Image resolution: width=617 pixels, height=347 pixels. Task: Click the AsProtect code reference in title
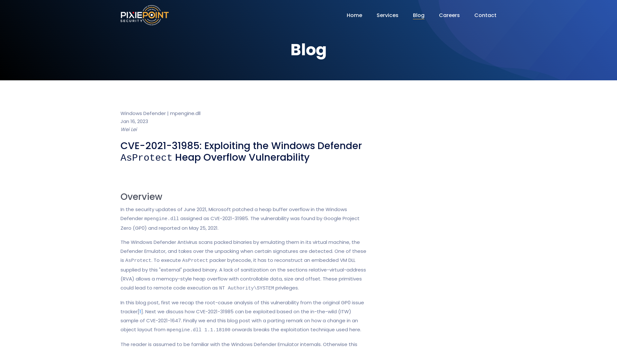pos(146,158)
